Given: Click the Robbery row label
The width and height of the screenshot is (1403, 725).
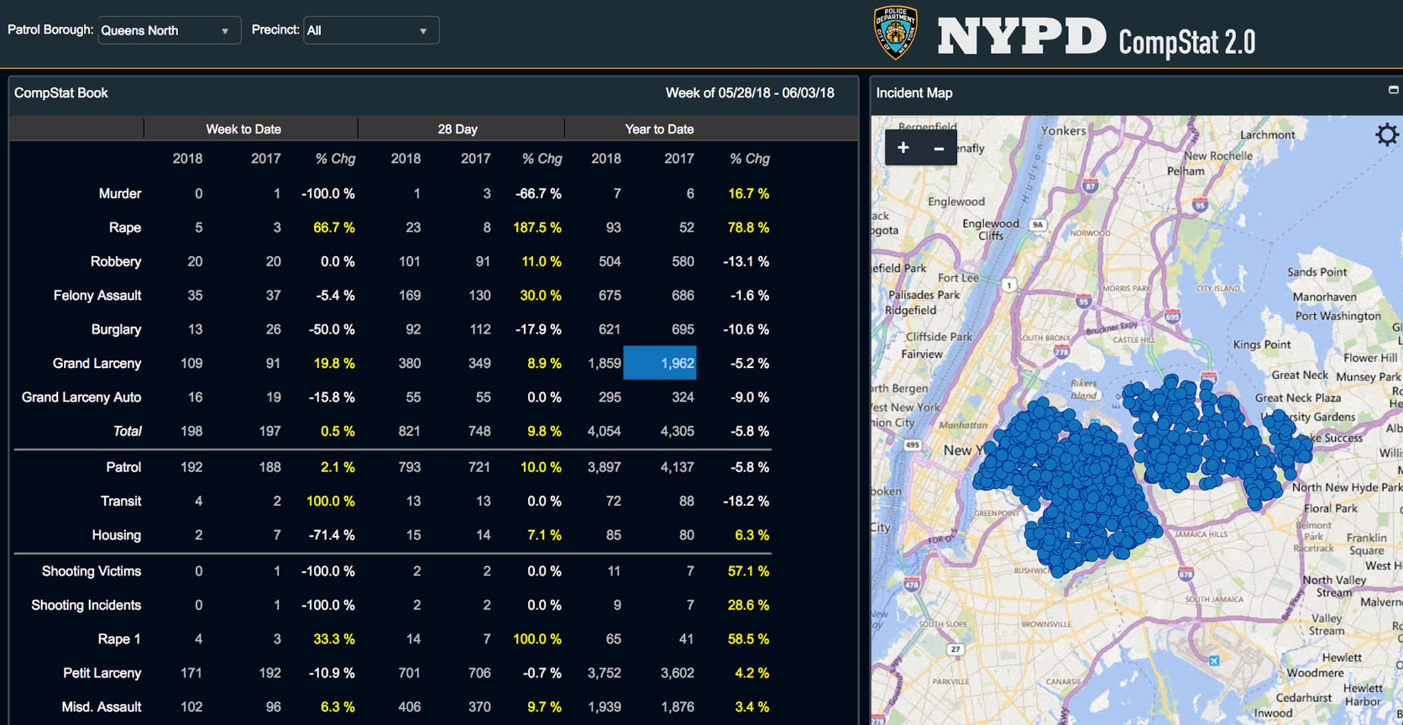Looking at the screenshot, I should point(116,261).
